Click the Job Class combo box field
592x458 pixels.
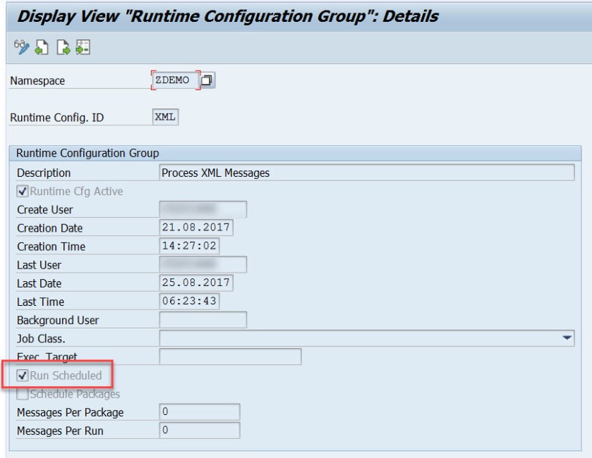pyautogui.click(x=367, y=338)
